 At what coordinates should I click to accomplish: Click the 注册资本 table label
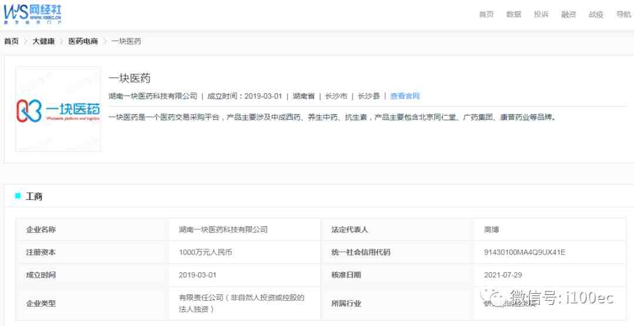coord(41,253)
